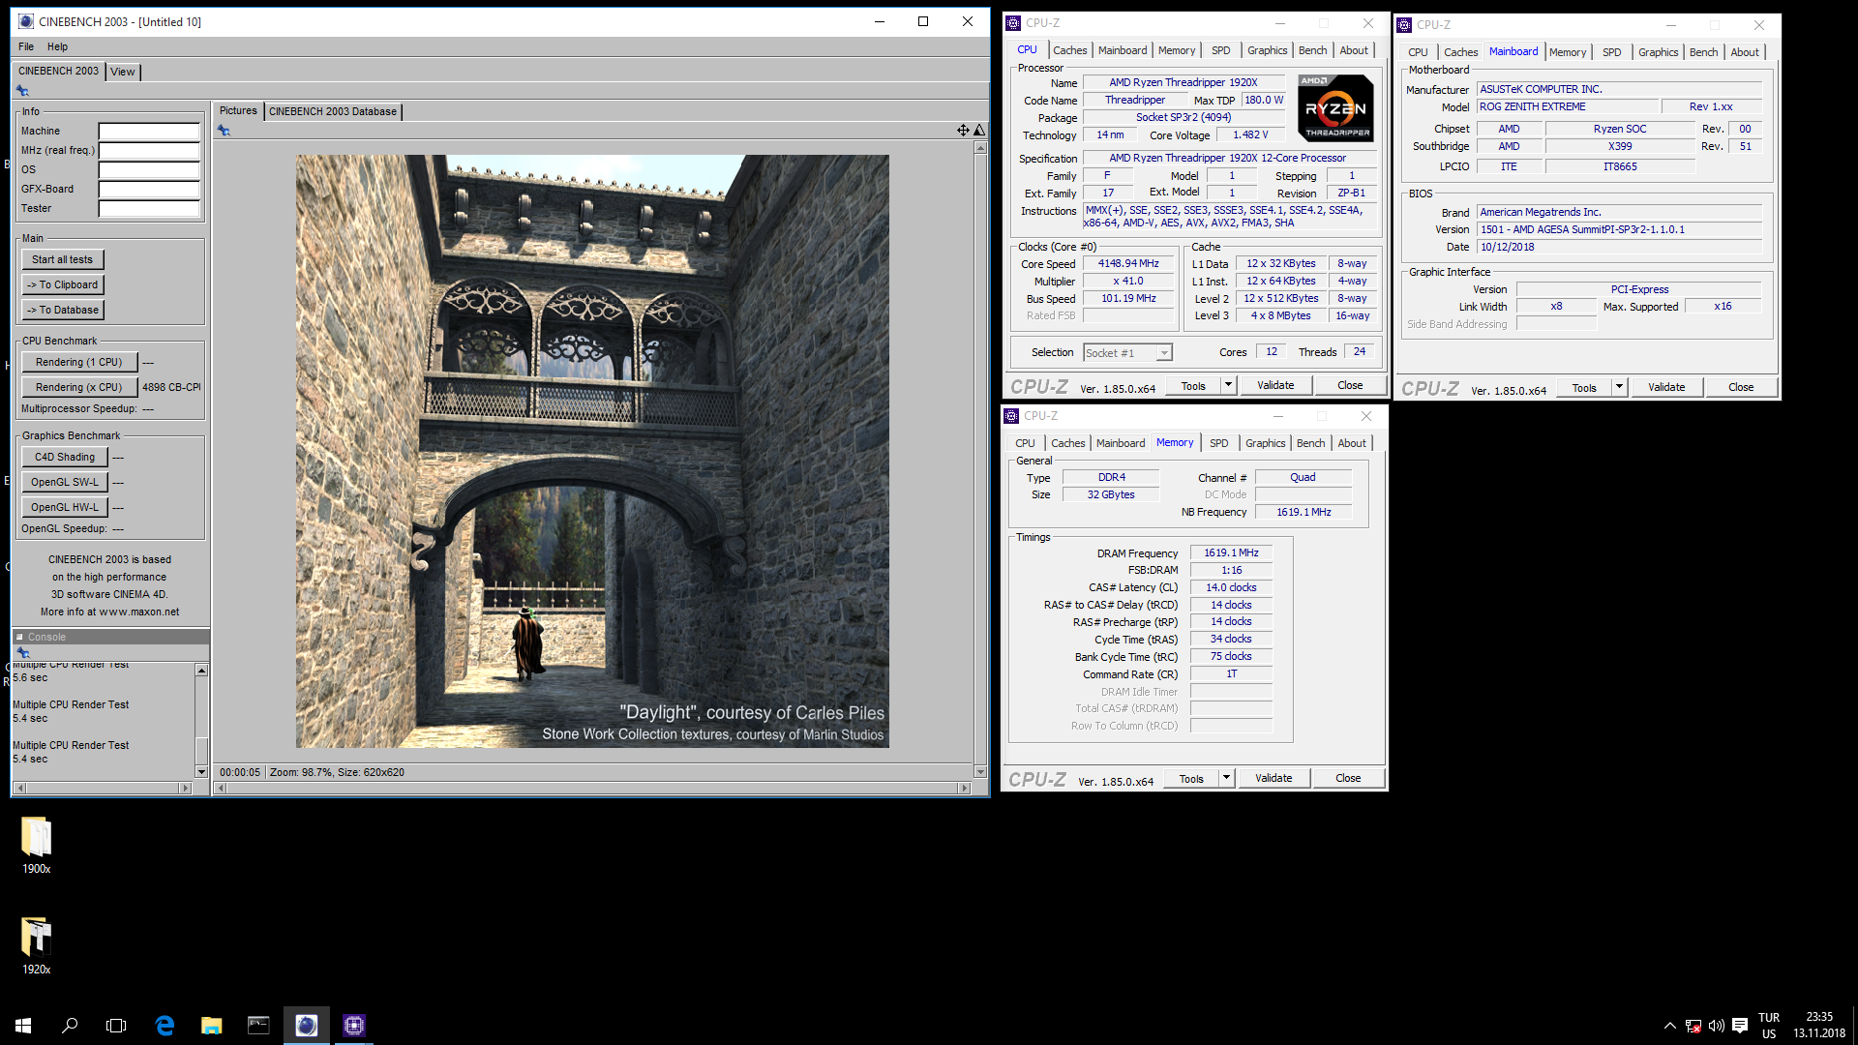This screenshot has height=1045, width=1858.
Task: Open Task View on taskbar
Action: coord(116,1026)
